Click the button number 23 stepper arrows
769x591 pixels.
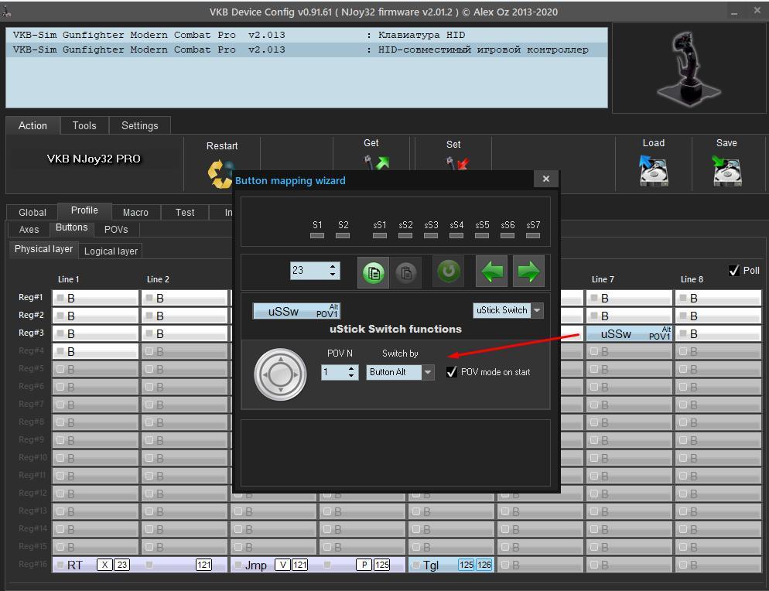coord(333,270)
